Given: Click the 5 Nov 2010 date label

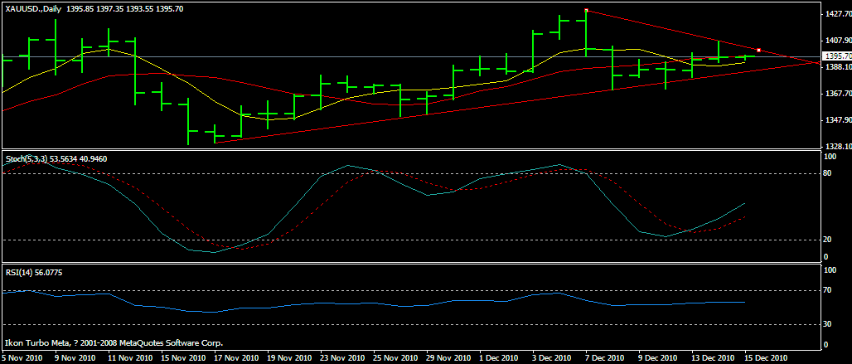Looking at the screenshot, I should click(23, 358).
